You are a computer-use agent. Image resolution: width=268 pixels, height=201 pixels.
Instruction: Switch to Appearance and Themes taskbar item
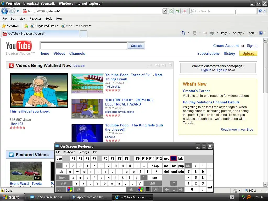90,197
